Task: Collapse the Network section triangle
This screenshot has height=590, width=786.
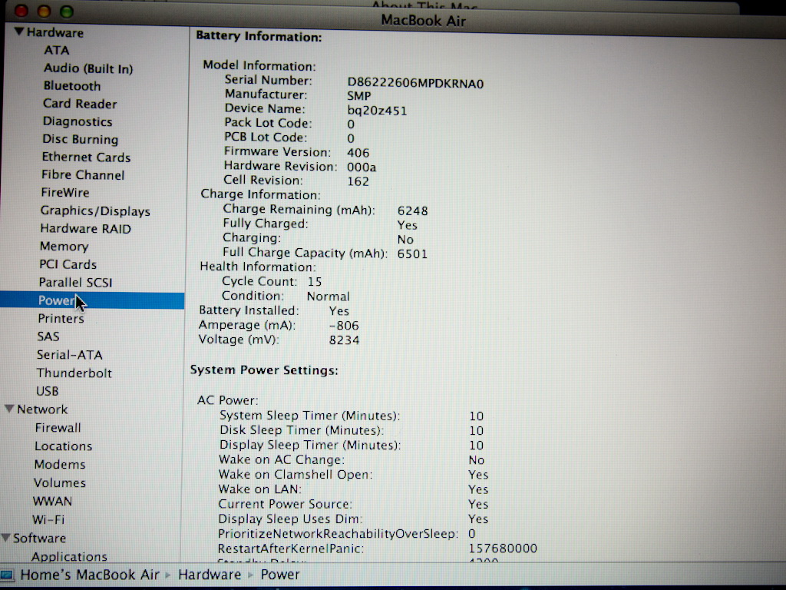Action: click(x=9, y=409)
